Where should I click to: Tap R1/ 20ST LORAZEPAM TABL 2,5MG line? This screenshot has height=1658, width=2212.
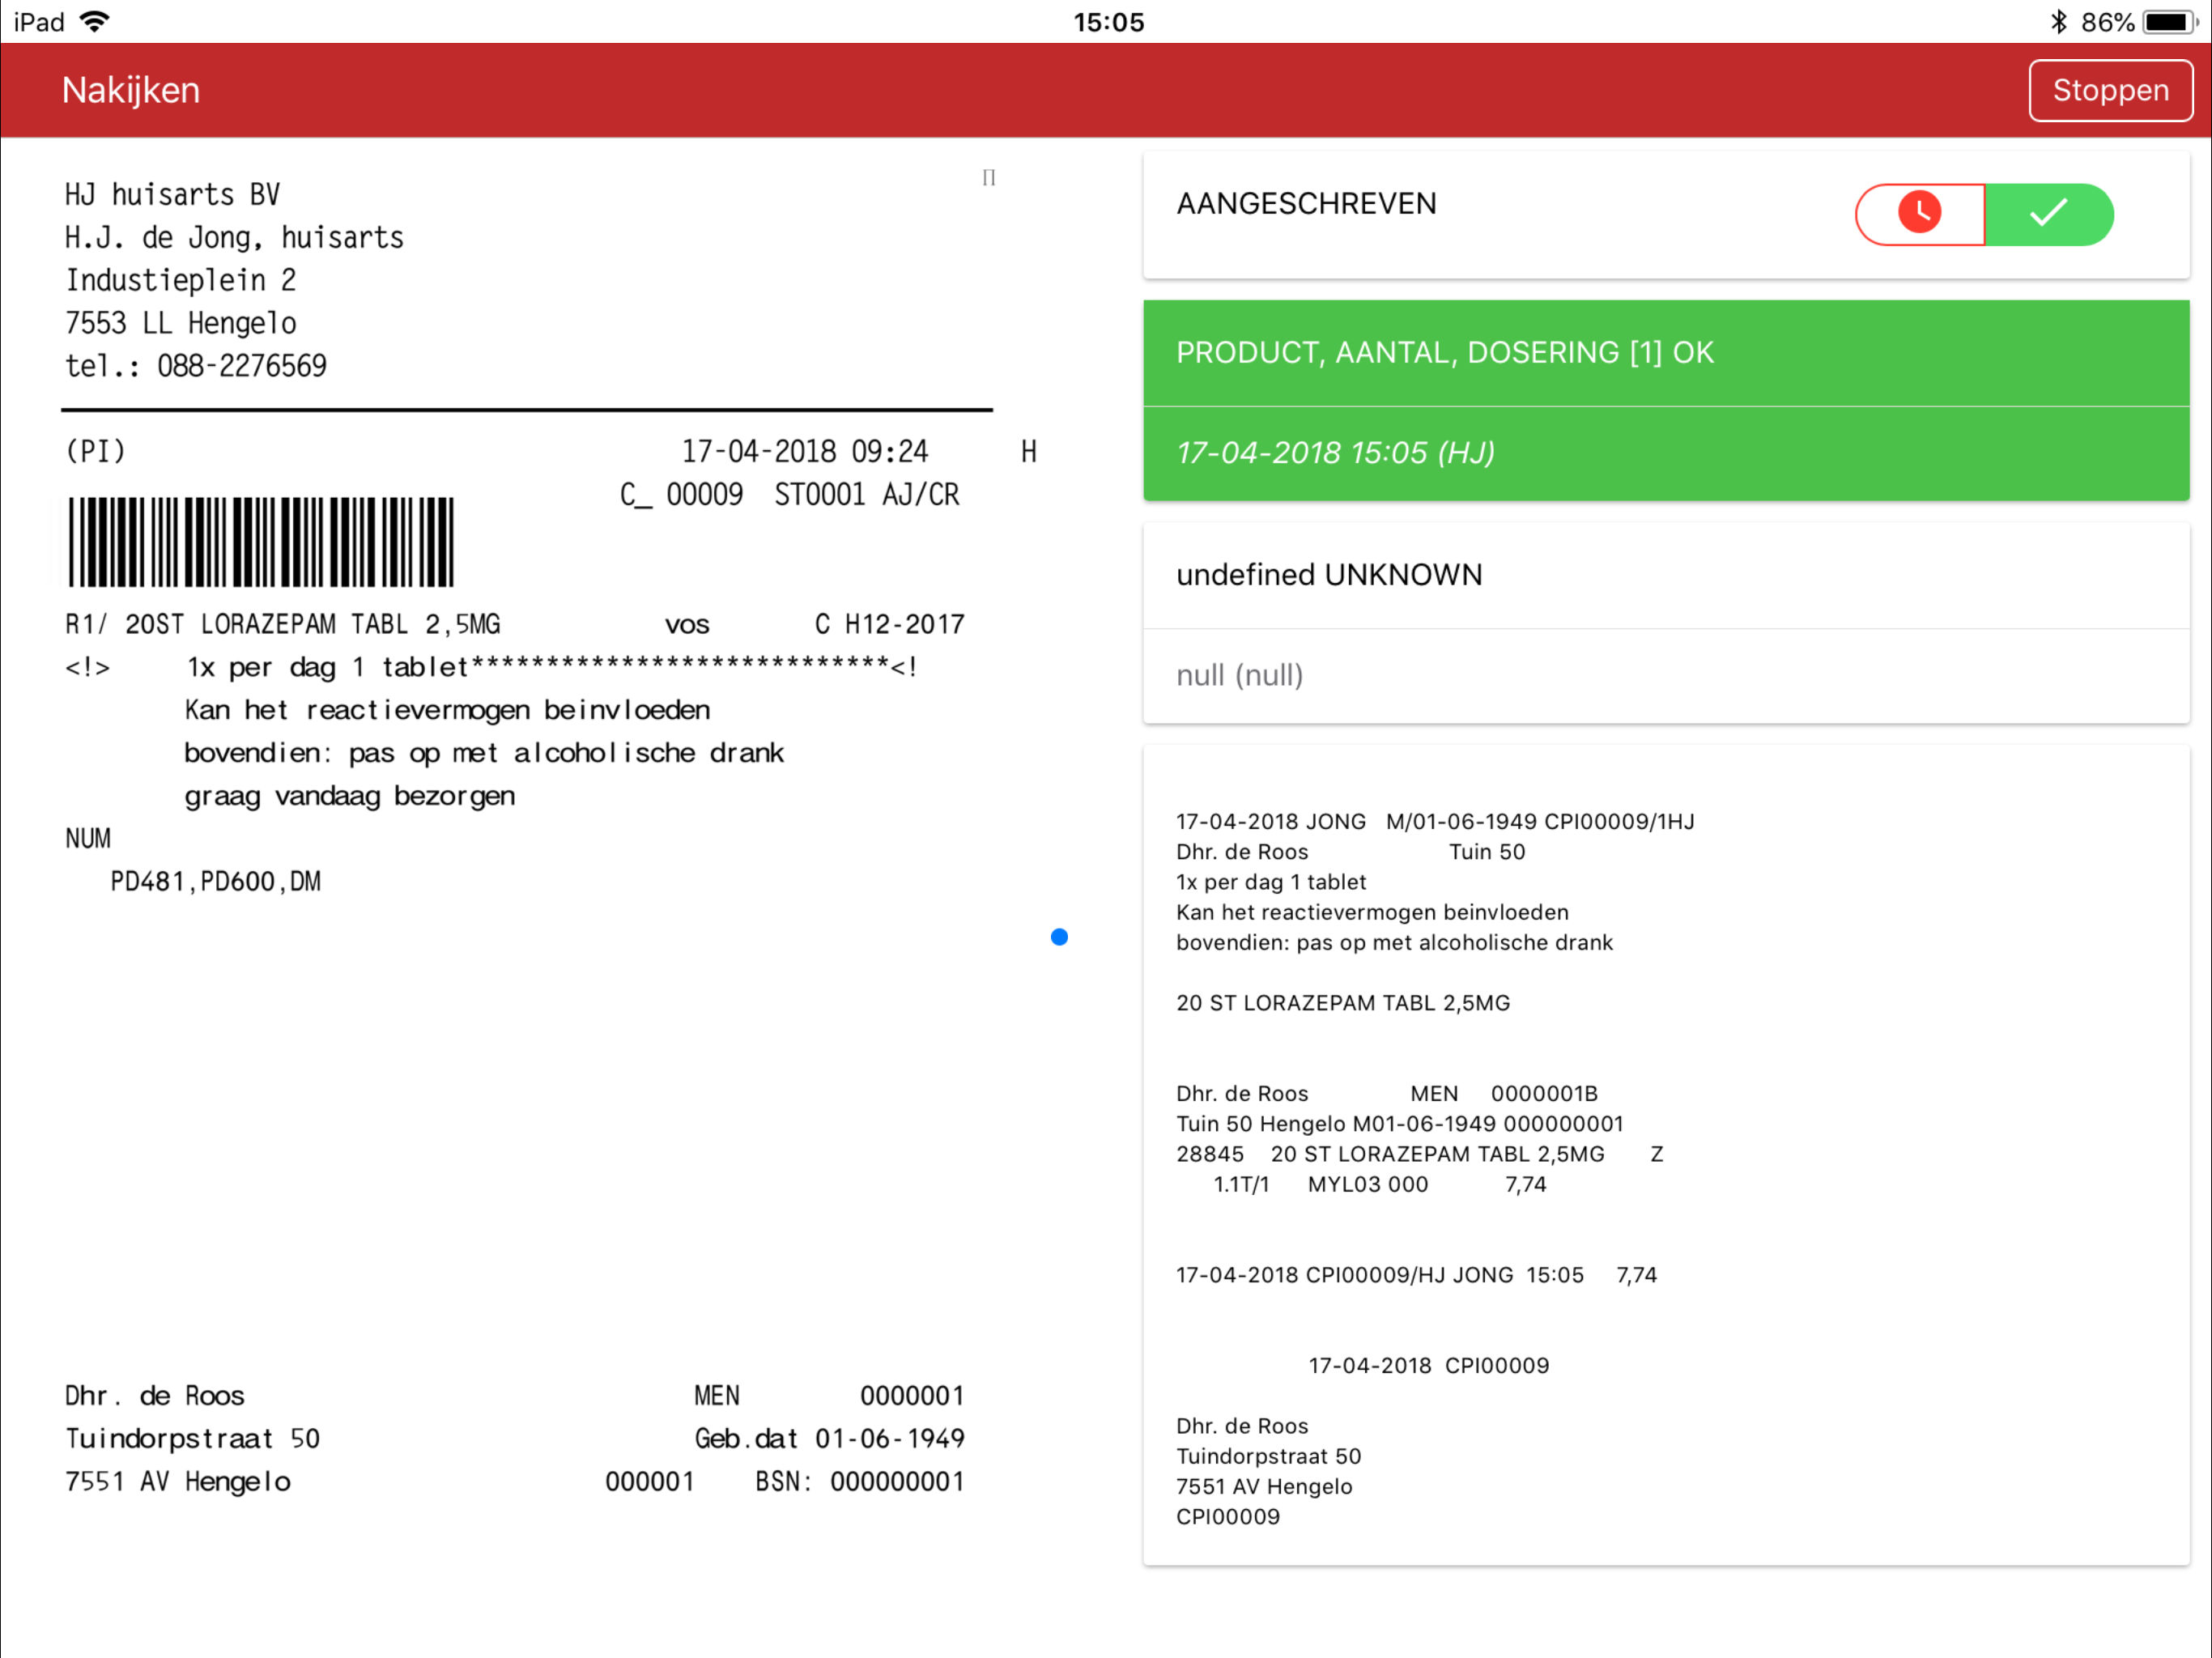pos(282,624)
